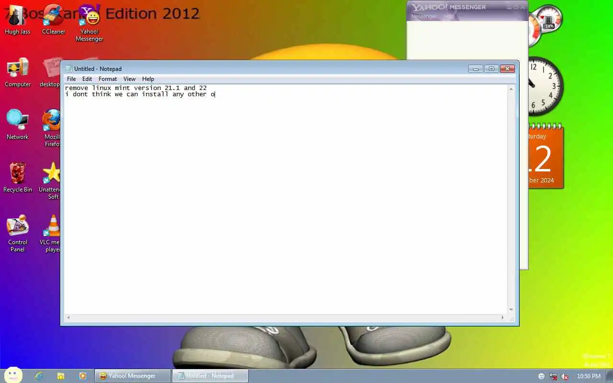This screenshot has width=613, height=383.
Task: Open the Start menu smiley orb
Action: click(13, 375)
